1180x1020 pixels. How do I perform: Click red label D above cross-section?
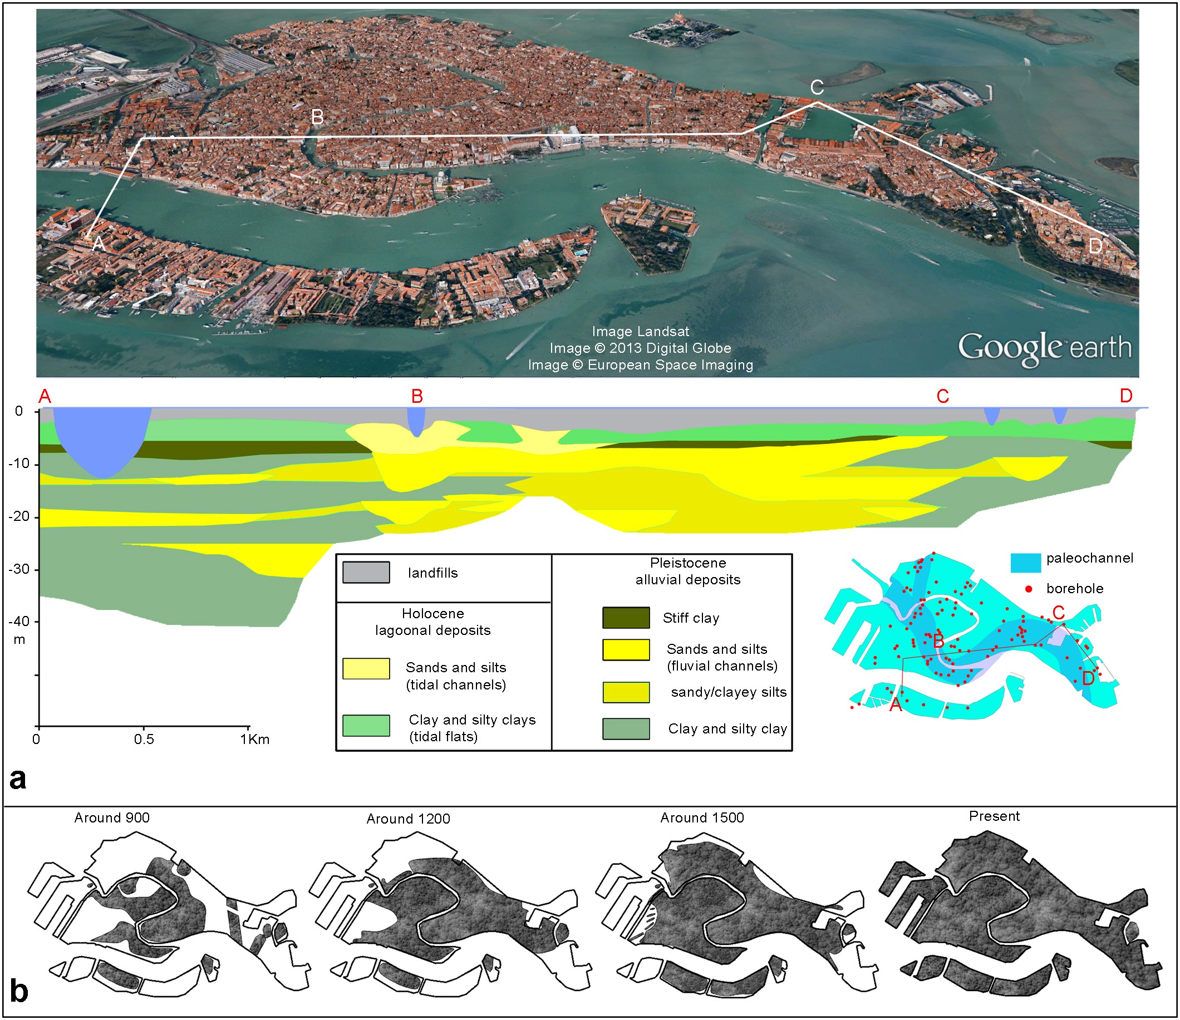(1126, 396)
